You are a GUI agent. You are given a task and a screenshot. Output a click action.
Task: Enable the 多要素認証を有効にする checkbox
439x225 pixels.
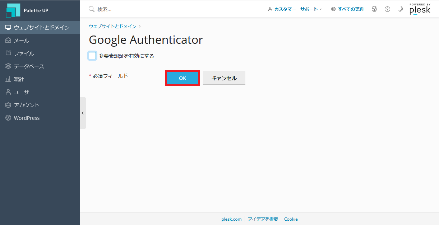(x=92, y=56)
